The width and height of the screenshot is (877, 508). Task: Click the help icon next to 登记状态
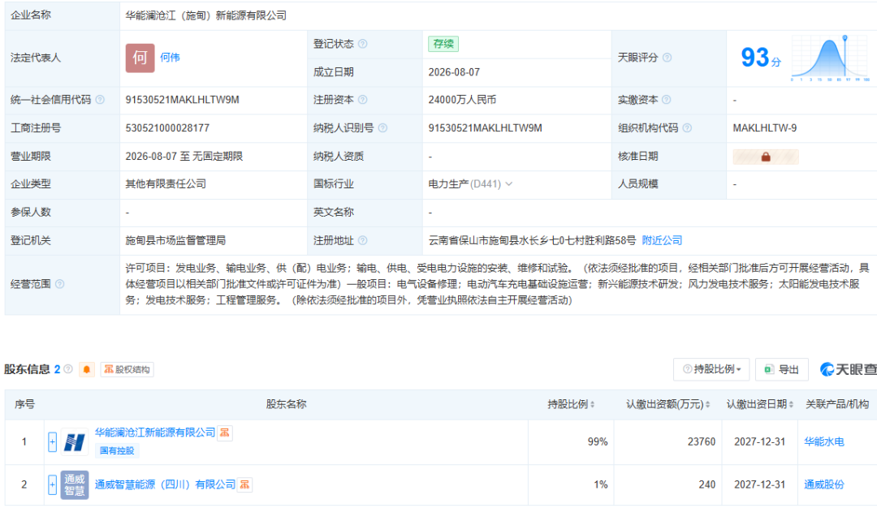coord(362,44)
